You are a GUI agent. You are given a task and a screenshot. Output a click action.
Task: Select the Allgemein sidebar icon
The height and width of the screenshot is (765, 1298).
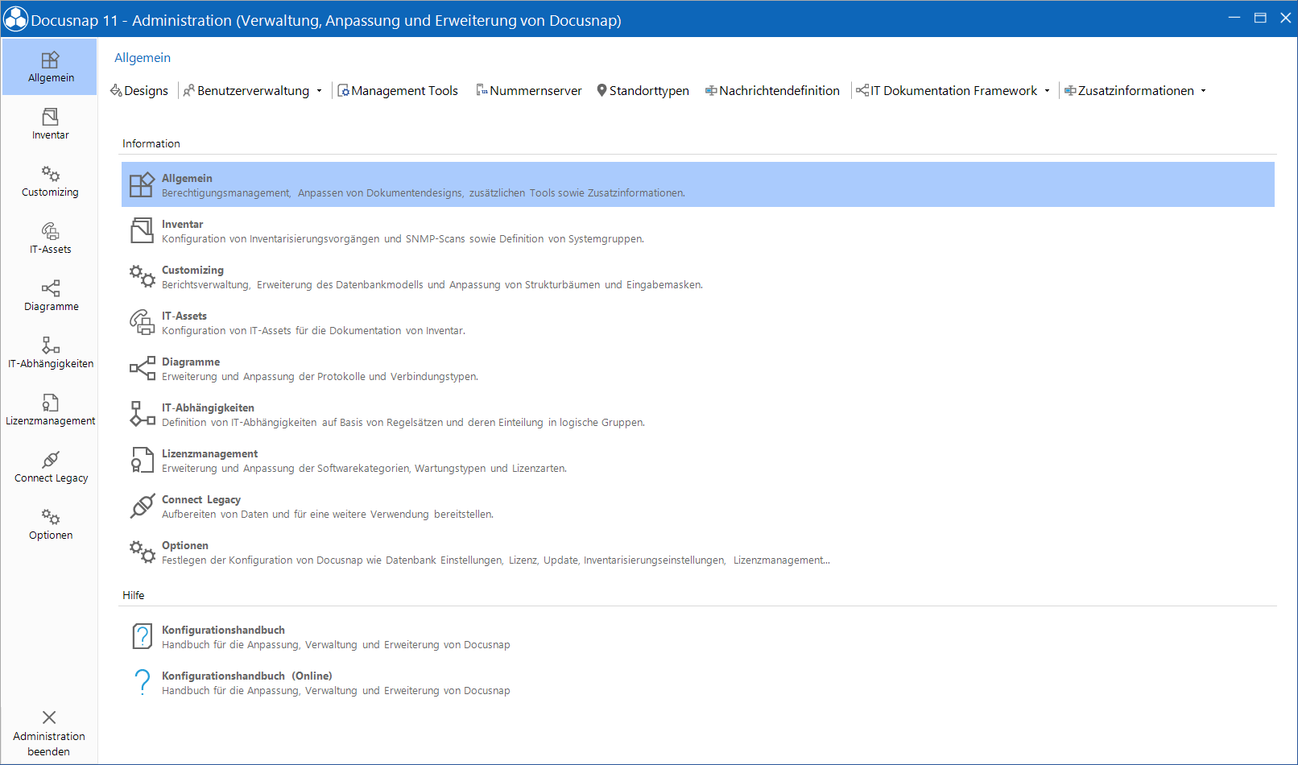tap(50, 60)
